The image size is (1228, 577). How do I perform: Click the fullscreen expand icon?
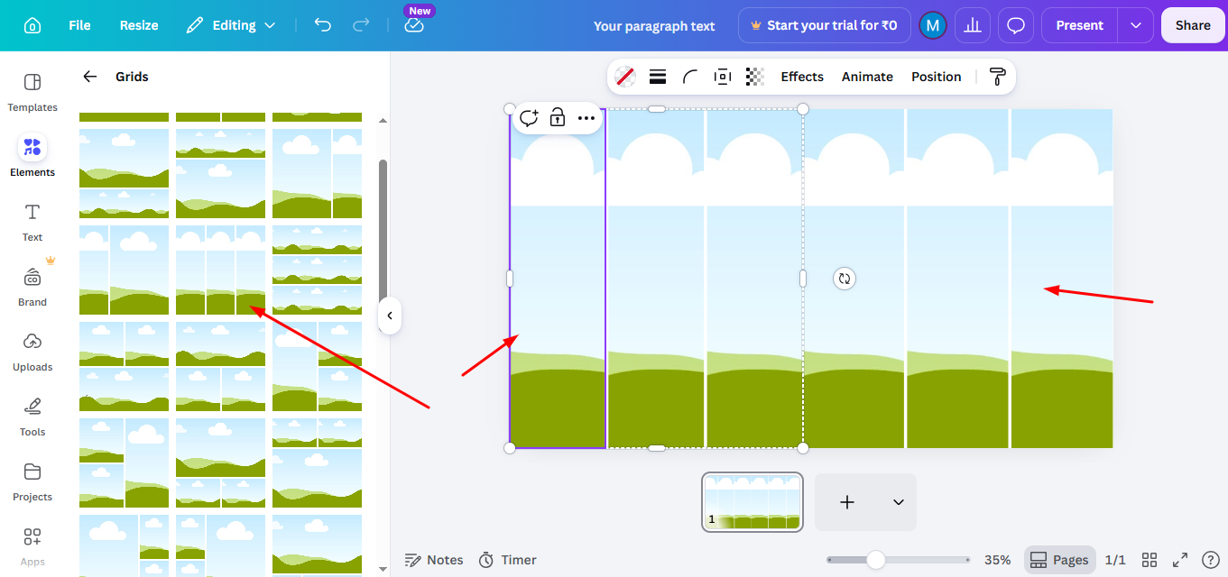(x=1180, y=560)
